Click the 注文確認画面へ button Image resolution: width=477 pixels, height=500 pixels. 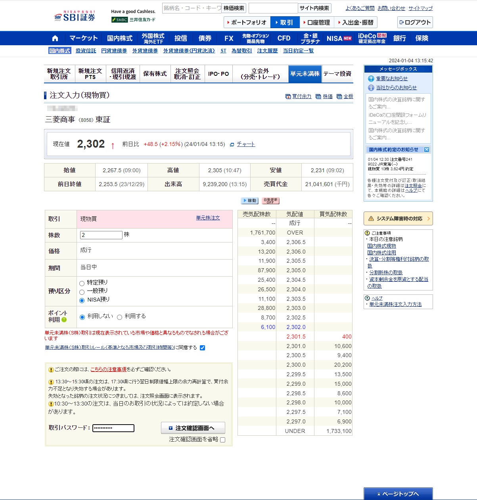[x=193, y=428]
